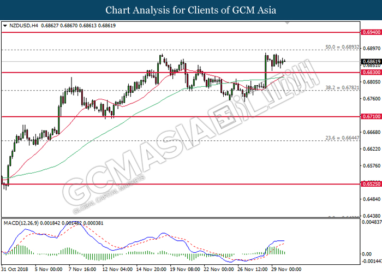Click the 0.66680 price axis value
The height and width of the screenshot is (273, 382).
coord(371,132)
